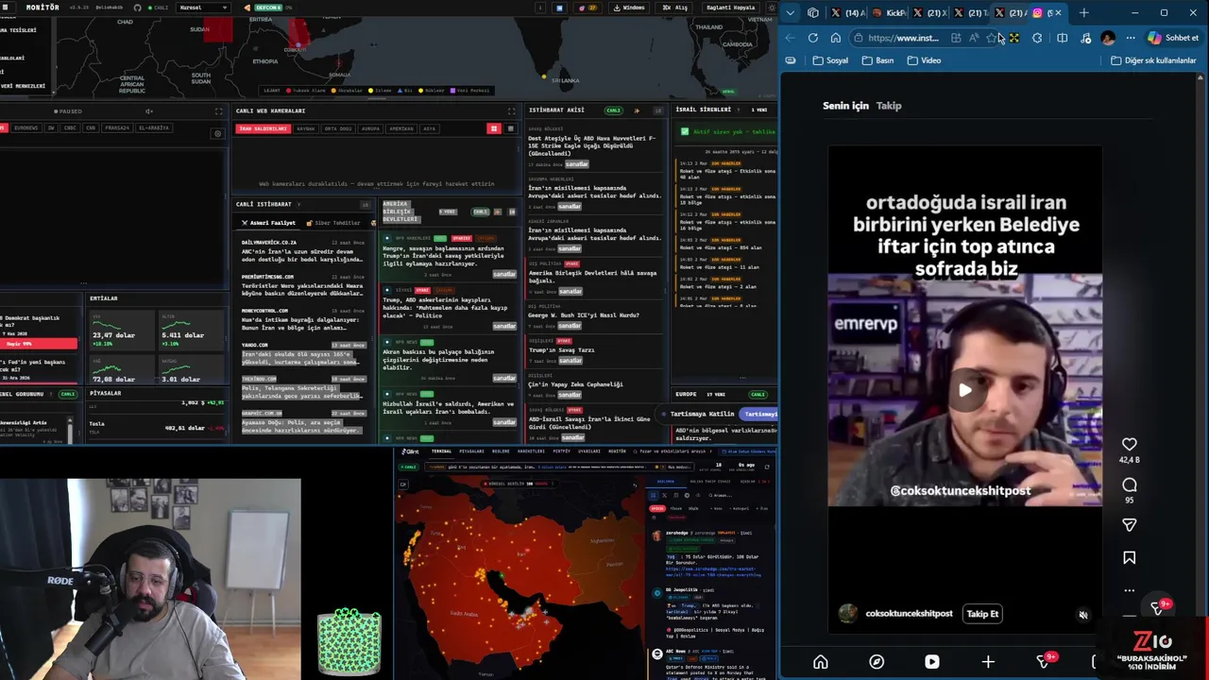Screen dimensions: 1209x680
Task: Create new Instagram post plus icon
Action: point(988,662)
